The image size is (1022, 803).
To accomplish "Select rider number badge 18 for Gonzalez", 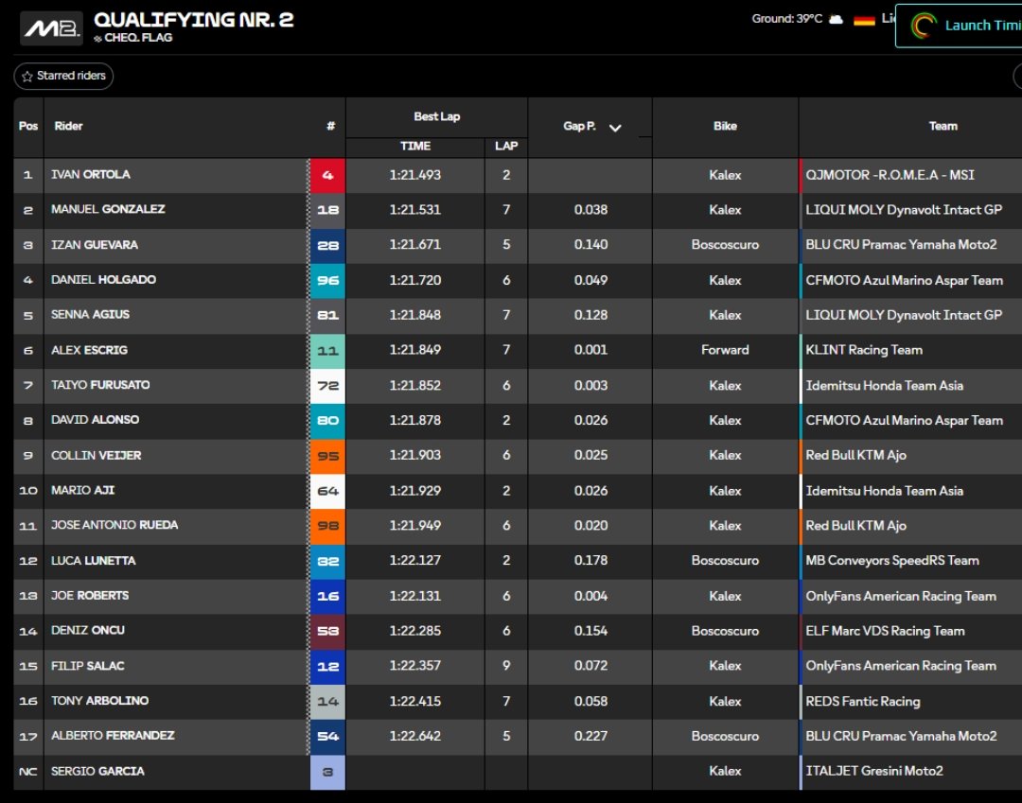I will click(327, 210).
